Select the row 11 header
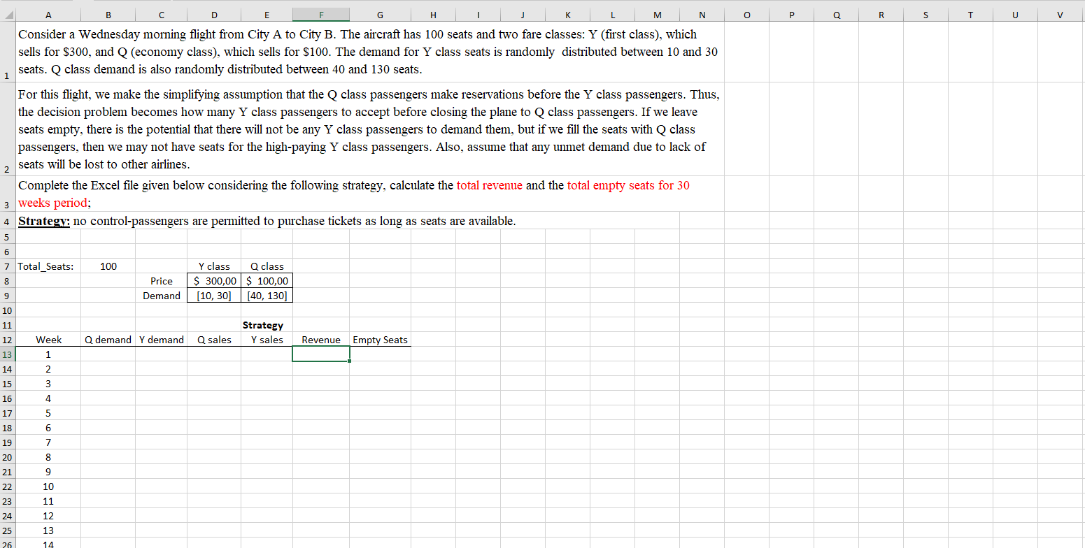 pos(8,325)
